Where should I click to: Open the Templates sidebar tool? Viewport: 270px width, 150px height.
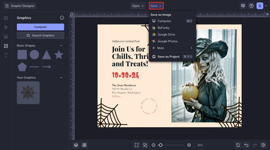(6, 37)
